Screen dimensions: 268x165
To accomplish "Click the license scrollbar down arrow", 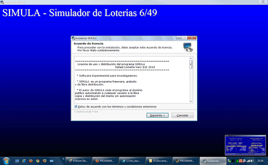I will point(191,101).
